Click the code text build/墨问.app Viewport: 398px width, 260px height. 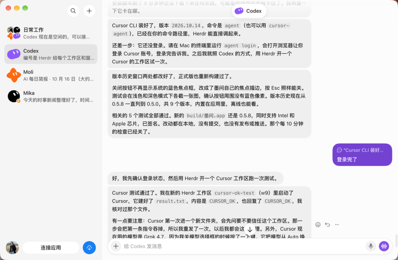point(206,116)
